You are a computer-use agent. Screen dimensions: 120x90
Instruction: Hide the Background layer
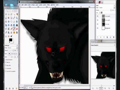tap(97, 28)
